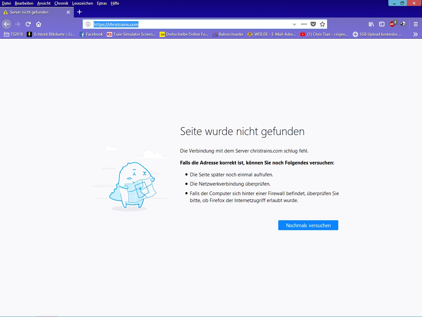Open Drehscheibe Online Forum bookmark

[184, 34]
